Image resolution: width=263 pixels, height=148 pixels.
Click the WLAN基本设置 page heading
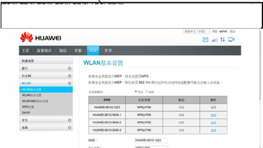(x=103, y=63)
